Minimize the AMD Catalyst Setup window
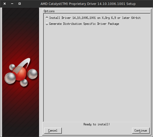 point(12,4)
